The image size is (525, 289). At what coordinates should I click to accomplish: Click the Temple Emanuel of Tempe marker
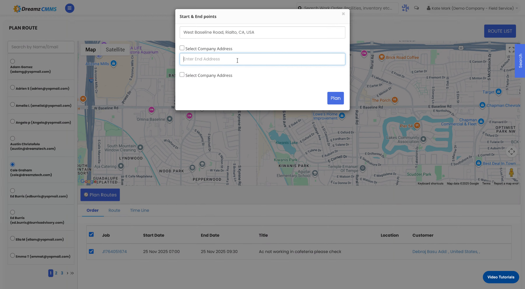(363, 168)
